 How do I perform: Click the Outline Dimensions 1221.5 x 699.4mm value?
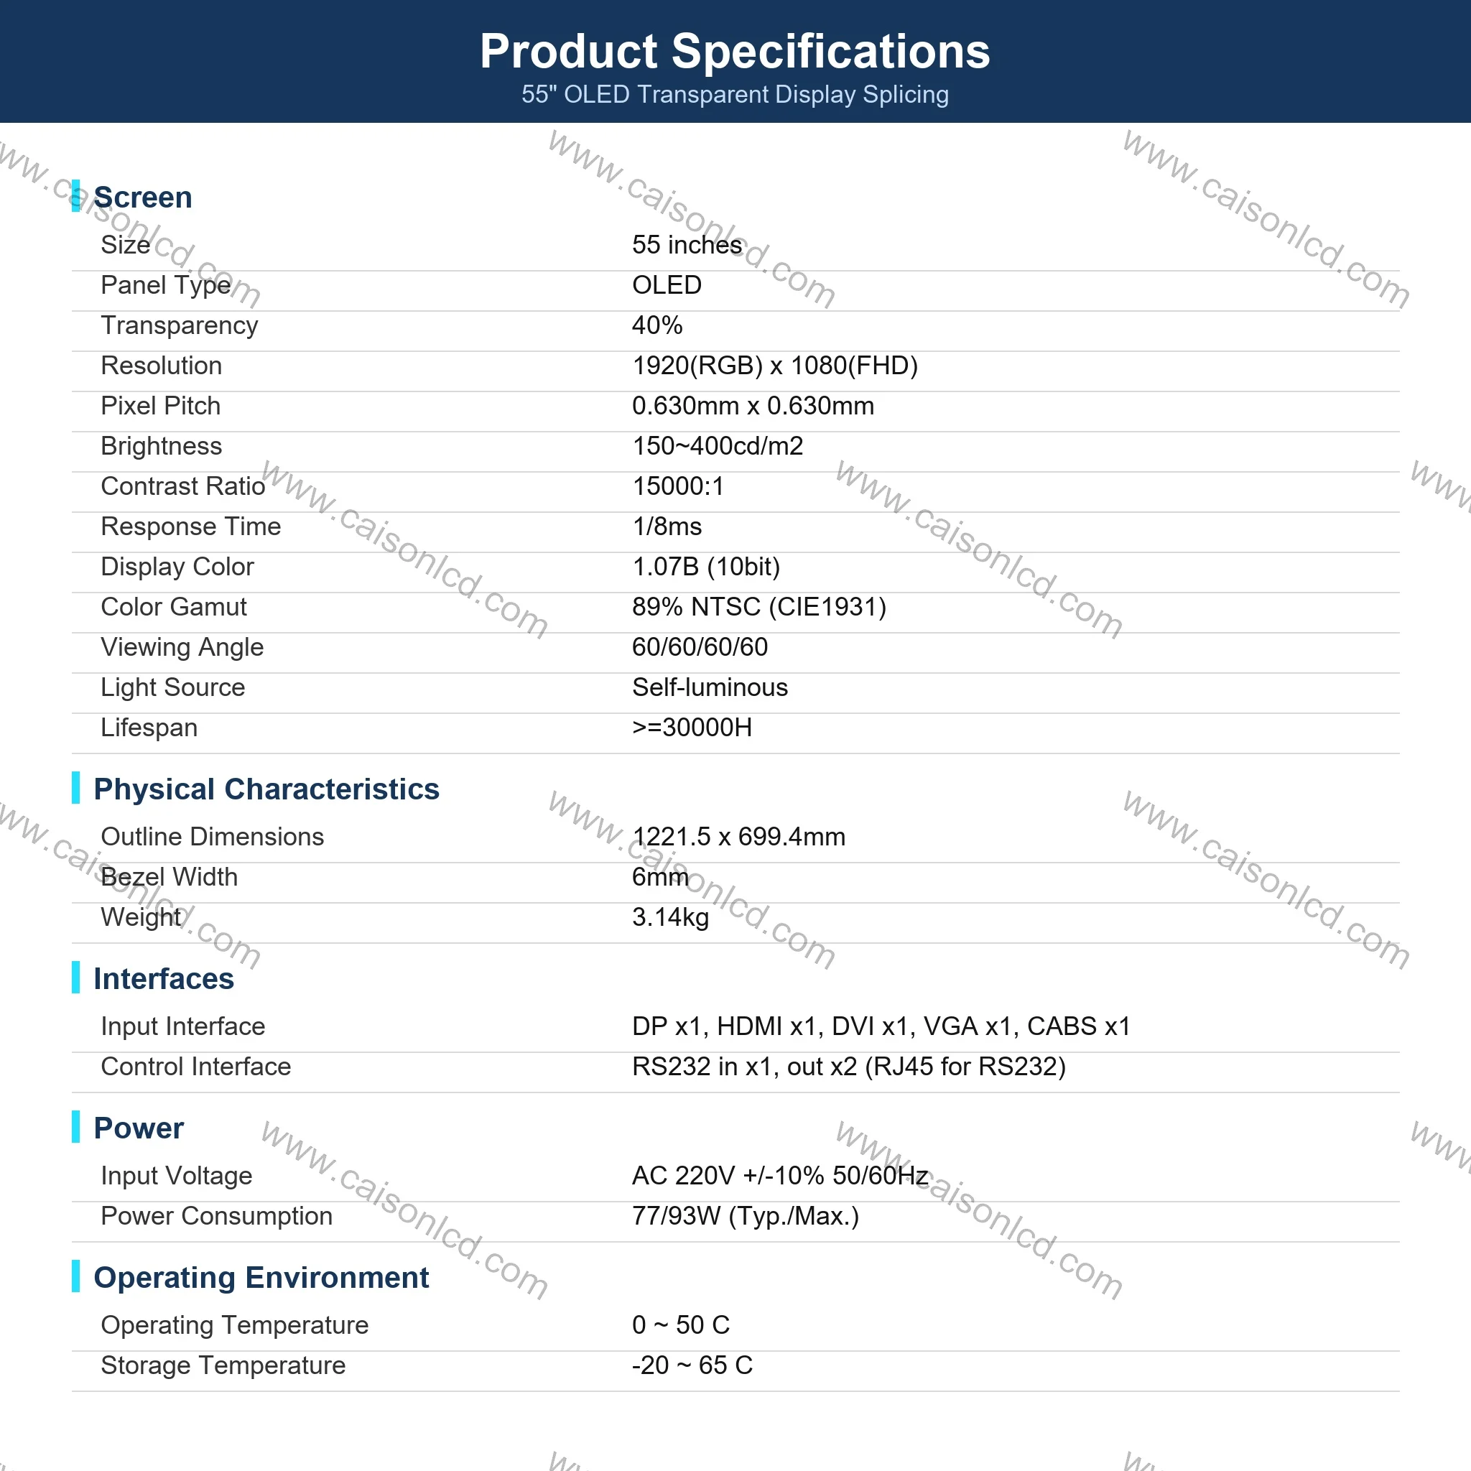pyautogui.click(x=738, y=837)
